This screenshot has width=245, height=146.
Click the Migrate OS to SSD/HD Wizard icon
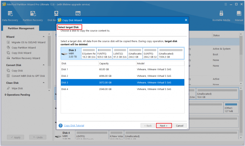tap(8, 42)
